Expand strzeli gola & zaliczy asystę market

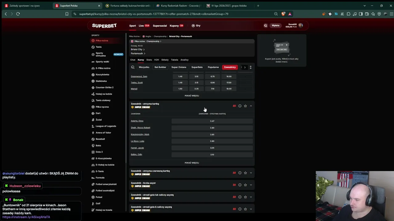[x=251, y=209]
